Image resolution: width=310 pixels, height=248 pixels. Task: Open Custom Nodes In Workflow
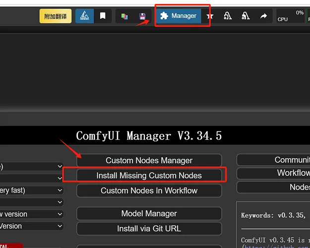click(x=149, y=190)
